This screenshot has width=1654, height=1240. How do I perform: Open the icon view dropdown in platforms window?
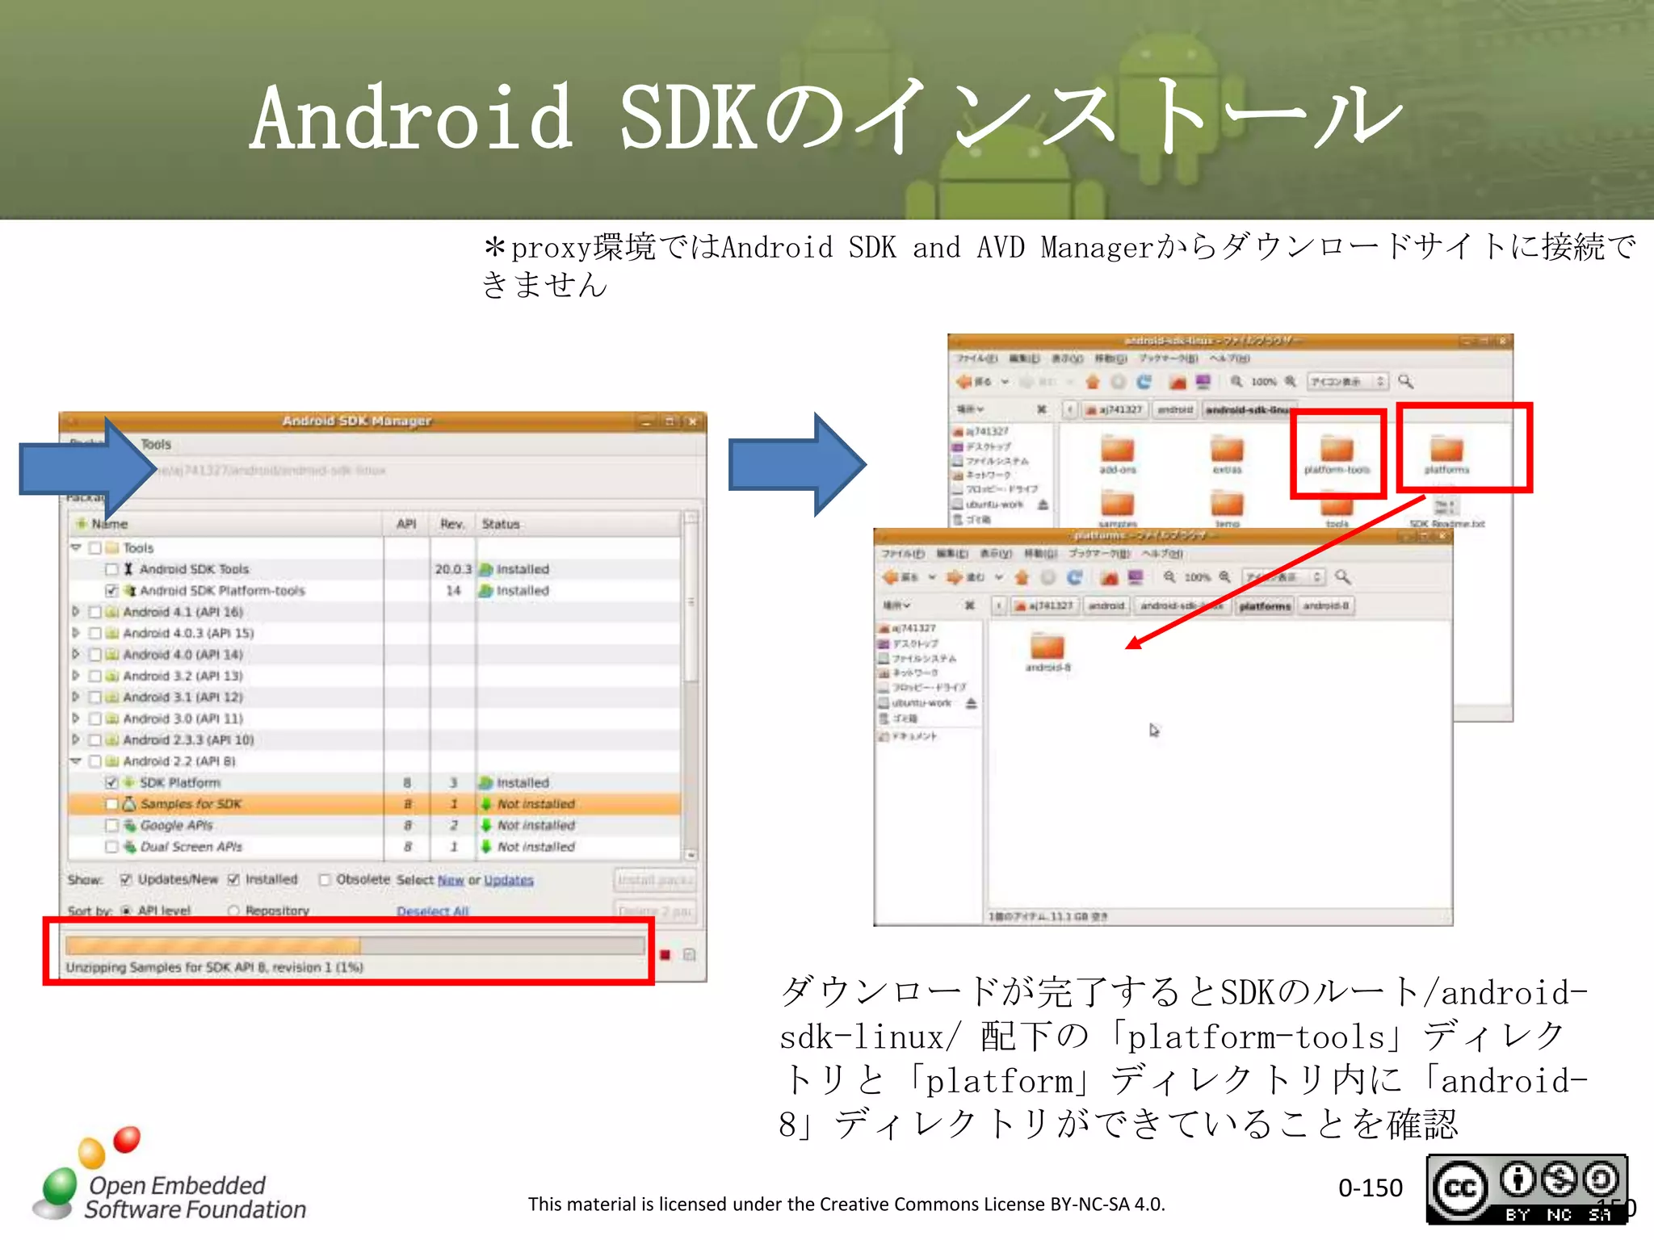(x=1284, y=577)
